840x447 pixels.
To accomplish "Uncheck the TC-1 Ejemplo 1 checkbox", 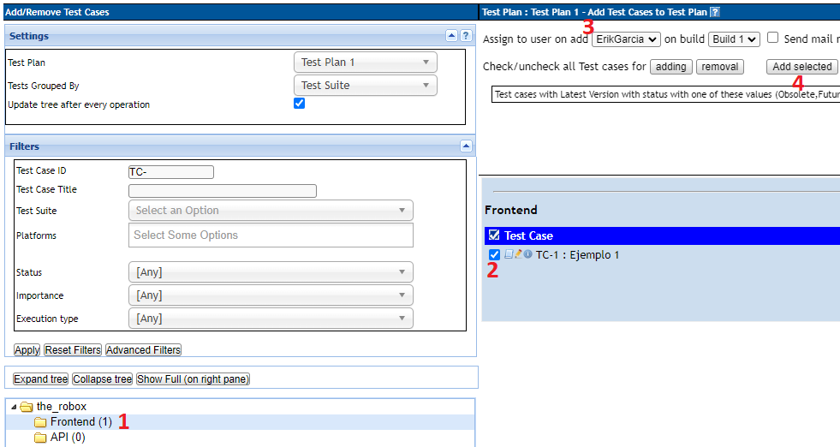I will click(494, 255).
